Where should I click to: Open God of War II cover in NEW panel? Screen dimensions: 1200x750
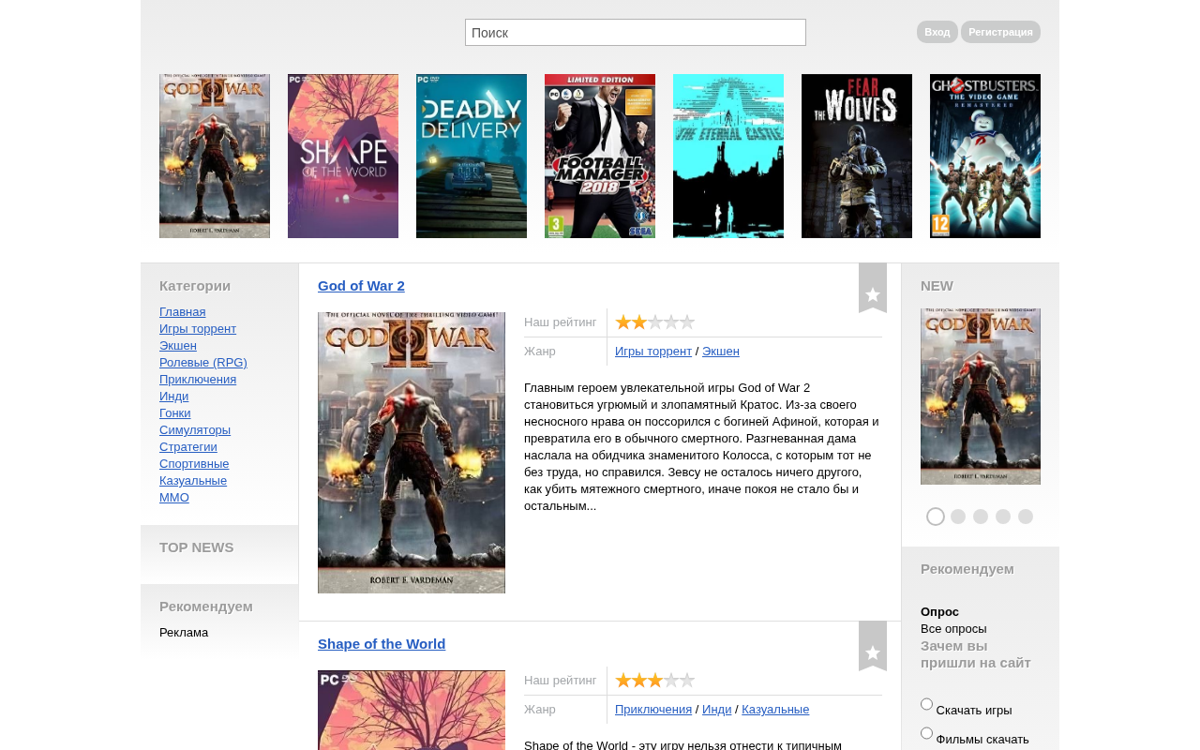pyautogui.click(x=981, y=397)
